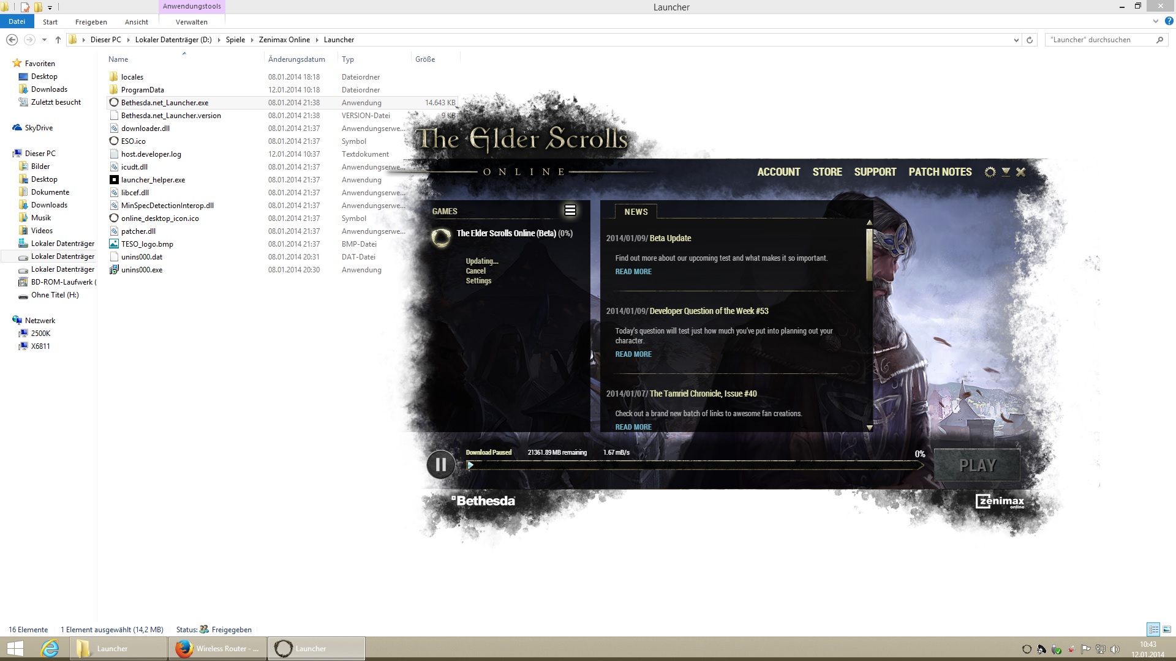Open the Games list menu icon

570,211
